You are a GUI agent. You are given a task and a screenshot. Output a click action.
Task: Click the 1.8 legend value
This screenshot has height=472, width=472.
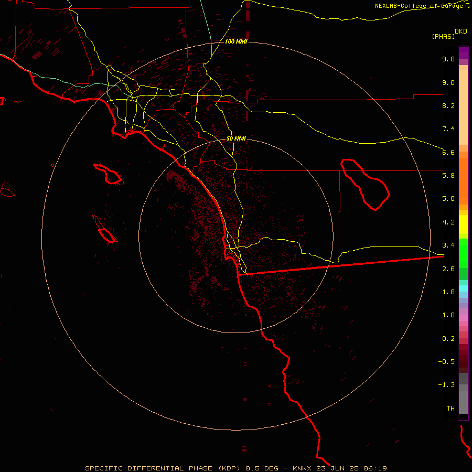(448, 292)
